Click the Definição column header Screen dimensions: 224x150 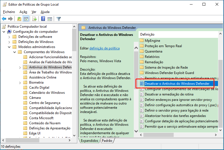click(x=178, y=34)
